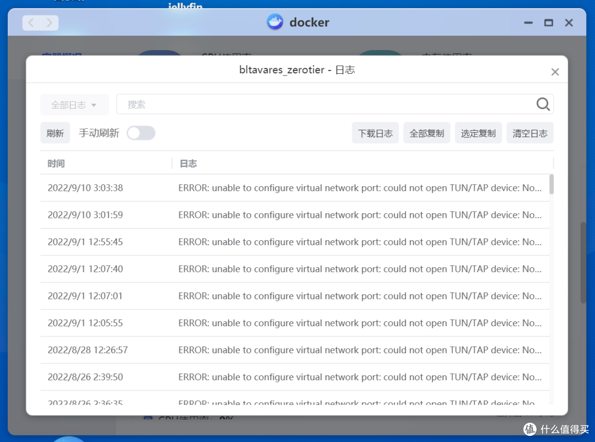This screenshot has height=442, width=595.
Task: Click the 清空日志 button
Action: click(x=530, y=133)
